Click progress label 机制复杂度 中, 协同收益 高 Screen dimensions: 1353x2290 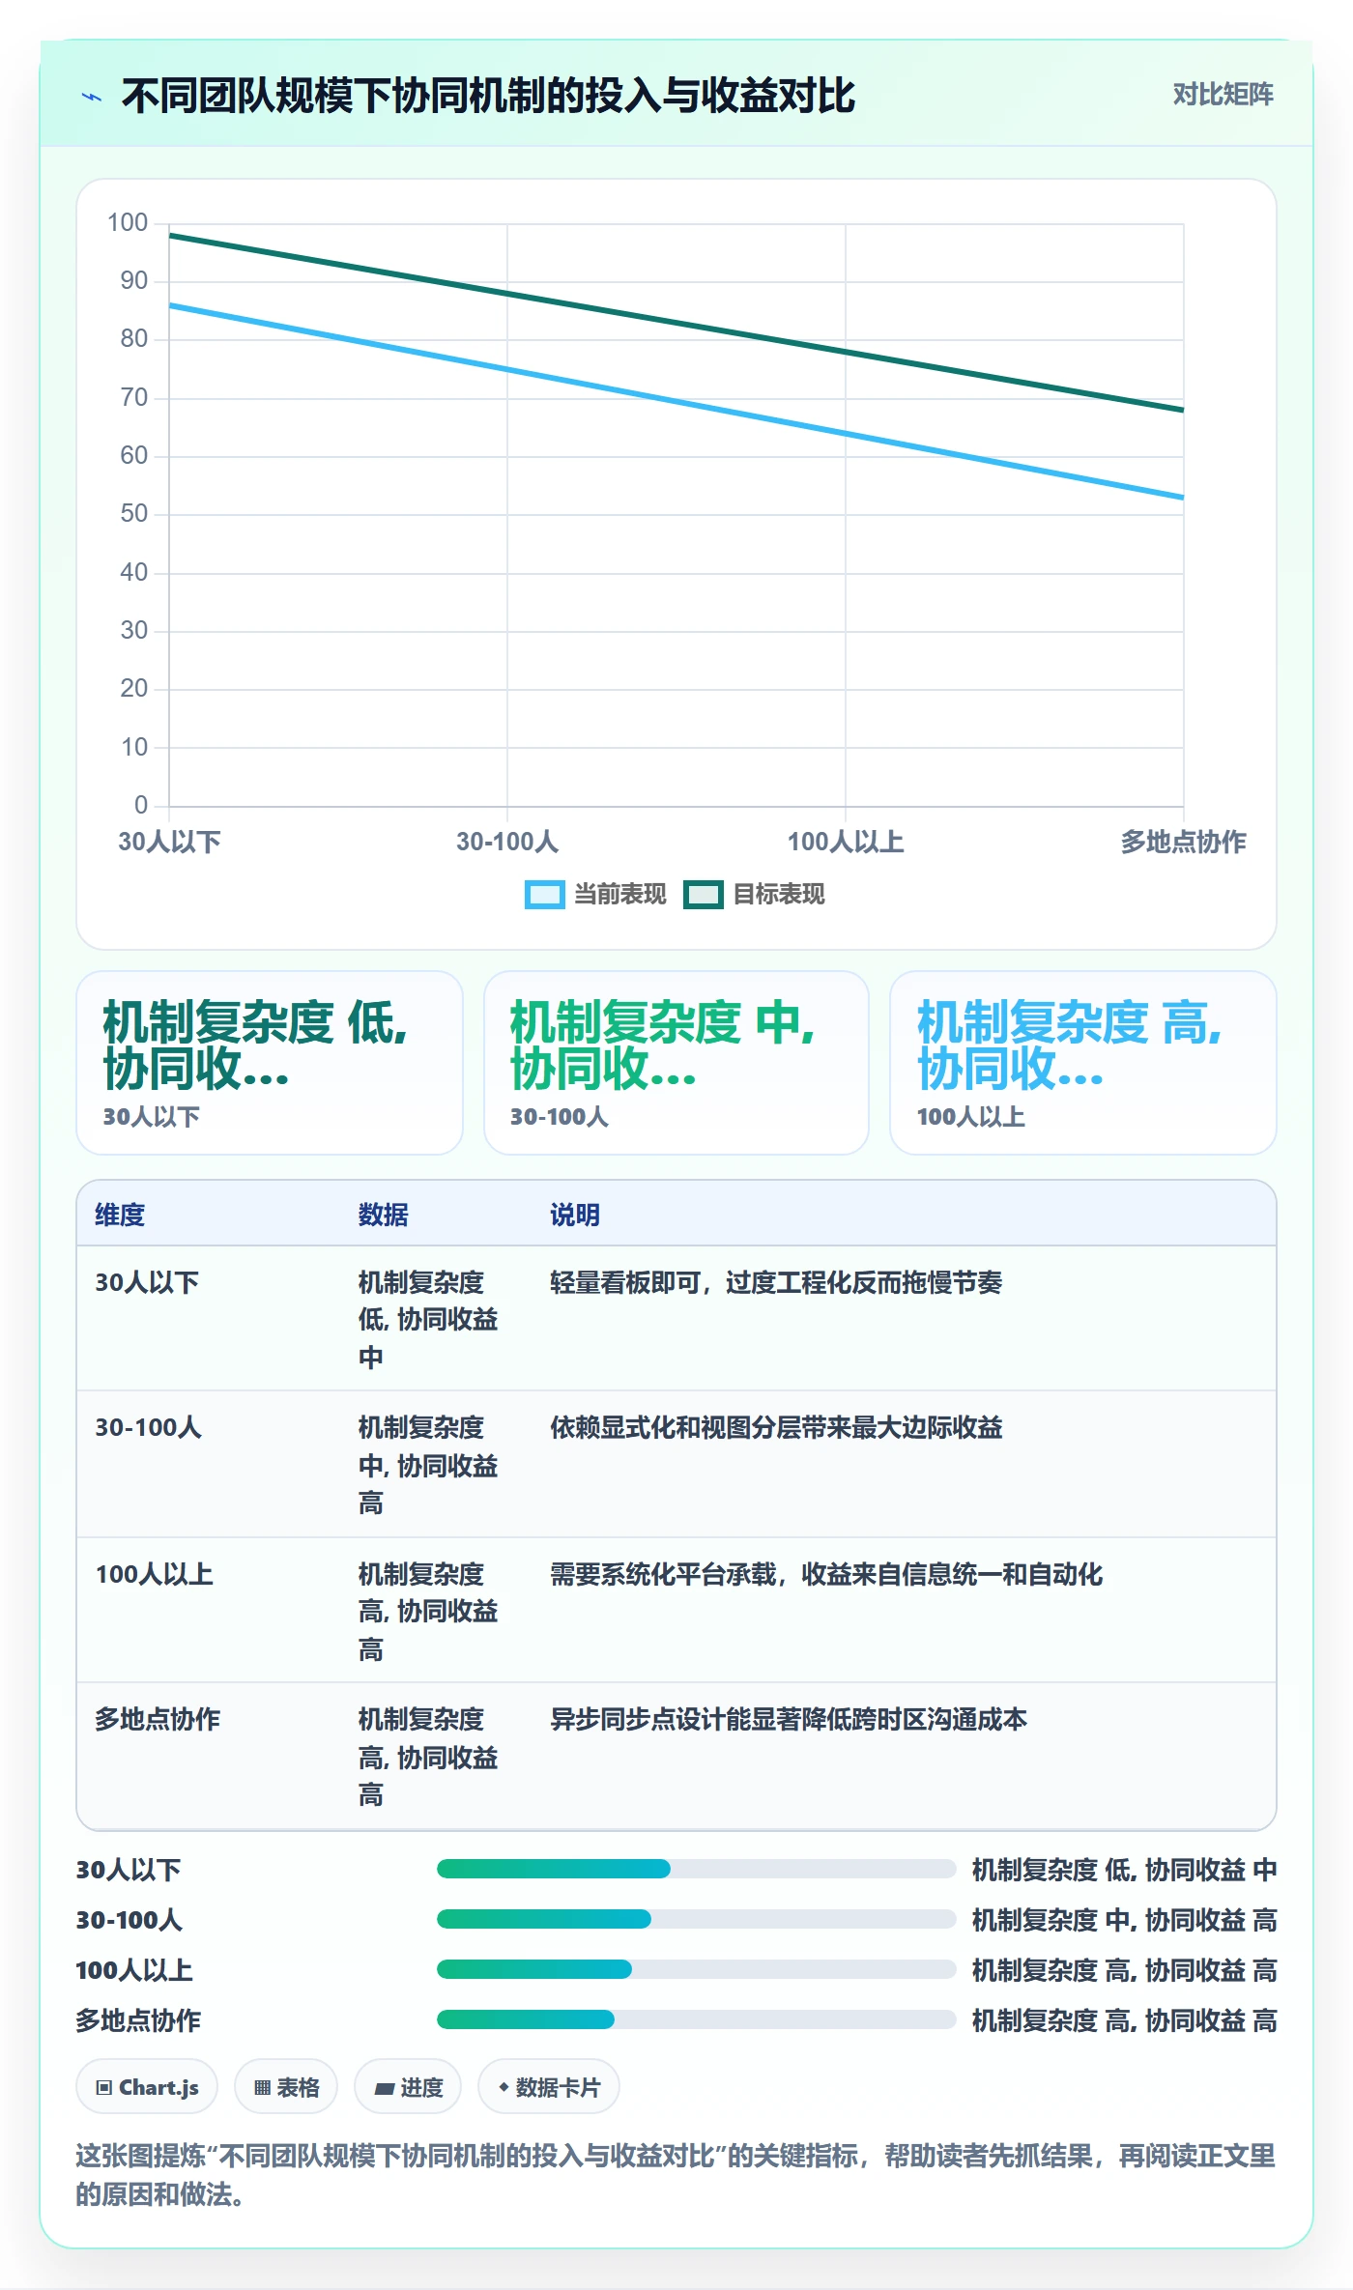[1124, 1920]
